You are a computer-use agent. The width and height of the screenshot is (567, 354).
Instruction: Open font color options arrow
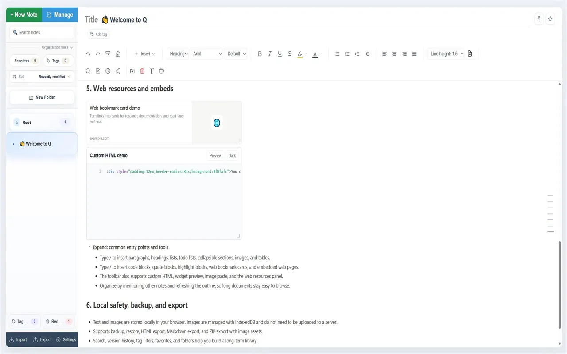click(x=322, y=54)
